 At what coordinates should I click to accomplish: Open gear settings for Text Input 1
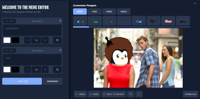coord(57,40)
